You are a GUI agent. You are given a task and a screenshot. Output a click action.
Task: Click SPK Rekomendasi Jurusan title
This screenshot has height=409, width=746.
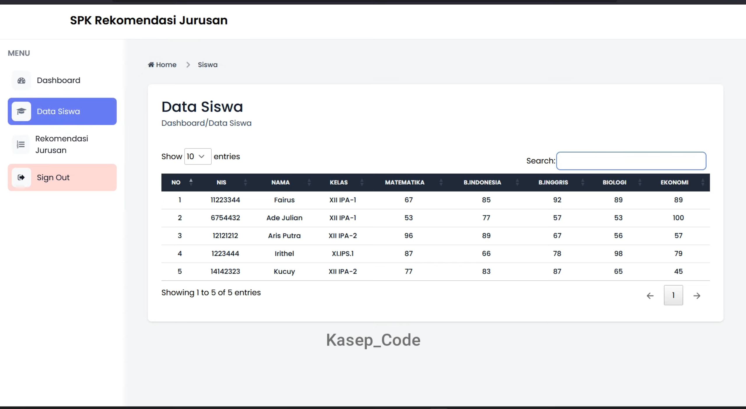(149, 20)
